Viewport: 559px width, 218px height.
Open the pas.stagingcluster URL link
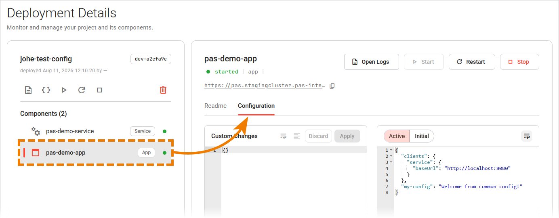[265, 86]
